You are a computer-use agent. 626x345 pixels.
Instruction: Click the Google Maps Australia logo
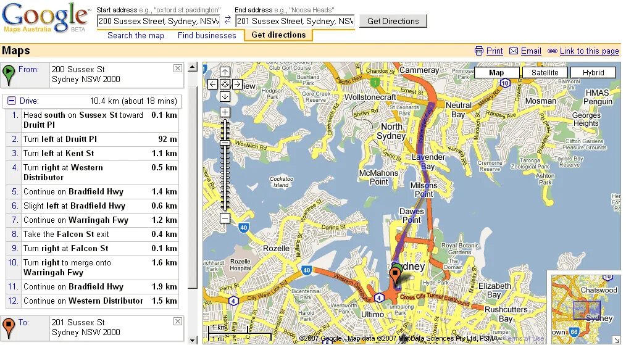click(46, 19)
